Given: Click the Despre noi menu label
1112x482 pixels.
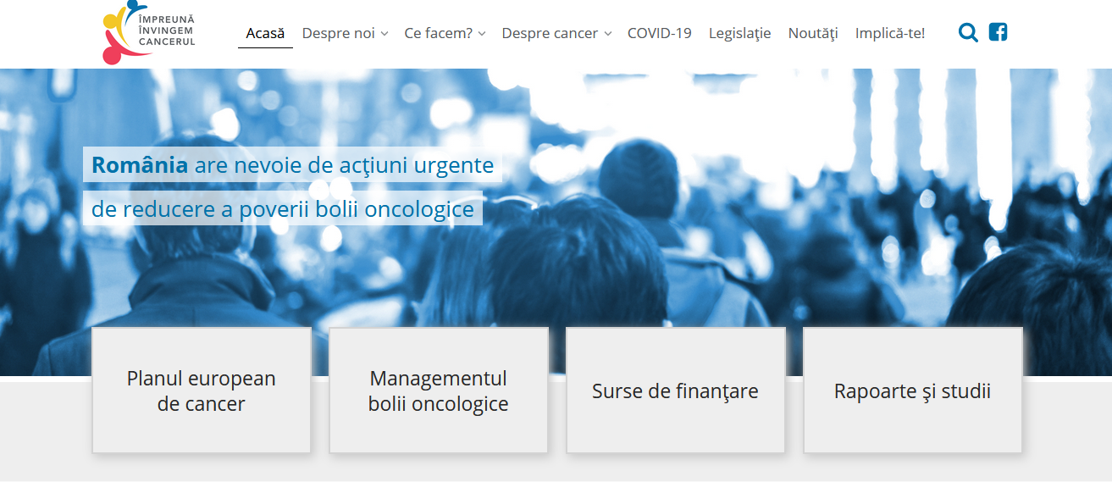Looking at the screenshot, I should point(339,34).
